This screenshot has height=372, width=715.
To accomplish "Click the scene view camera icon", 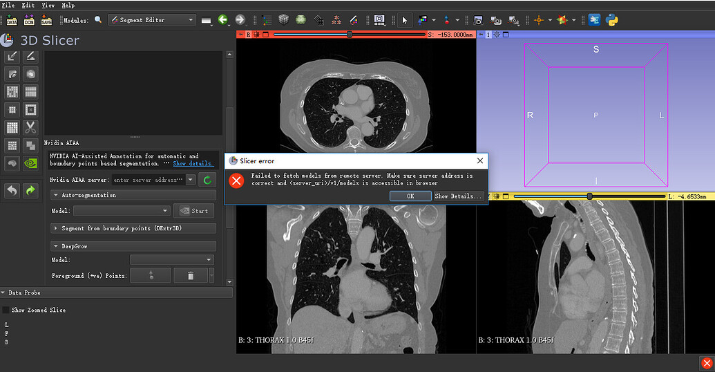I will pyautogui.click(x=496, y=20).
